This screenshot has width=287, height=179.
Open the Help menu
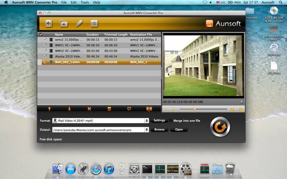pos(97,3)
